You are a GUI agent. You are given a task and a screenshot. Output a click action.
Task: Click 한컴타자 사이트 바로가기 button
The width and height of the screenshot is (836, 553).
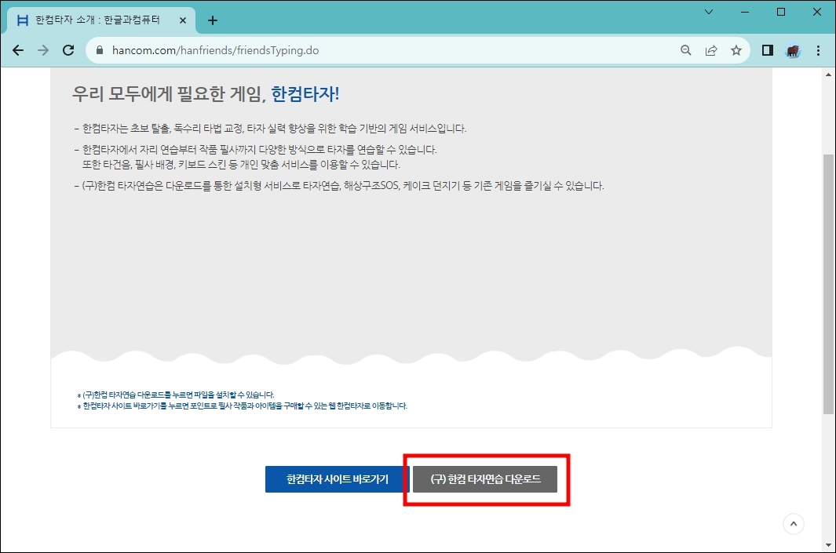click(337, 479)
